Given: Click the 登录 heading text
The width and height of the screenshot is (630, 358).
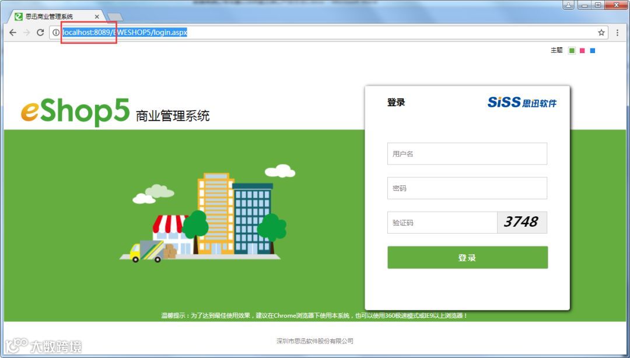Looking at the screenshot, I should coord(395,103).
